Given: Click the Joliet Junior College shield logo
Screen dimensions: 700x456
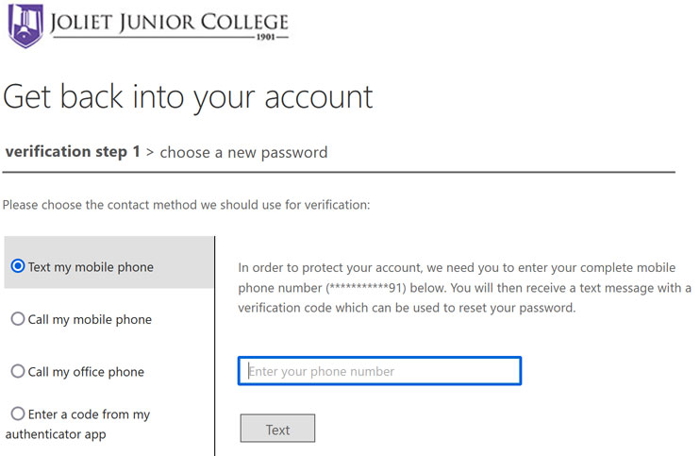Looking at the screenshot, I should coord(25,25).
